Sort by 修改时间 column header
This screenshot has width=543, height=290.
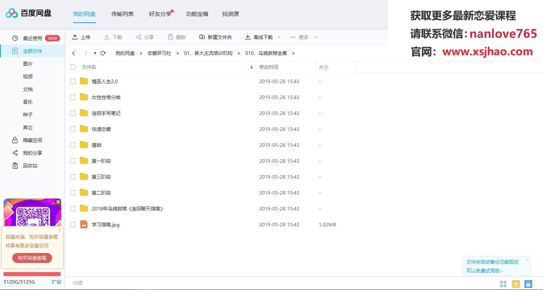click(269, 67)
